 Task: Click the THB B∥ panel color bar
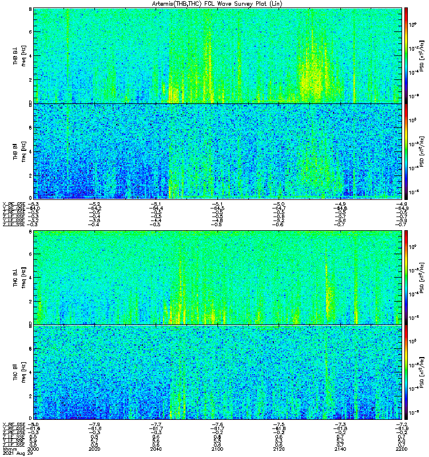click(406, 151)
